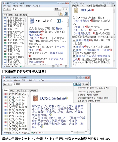The image size is (118, 142).
Task: Click the example link 乘时趋利
Action: (x=84, y=40)
